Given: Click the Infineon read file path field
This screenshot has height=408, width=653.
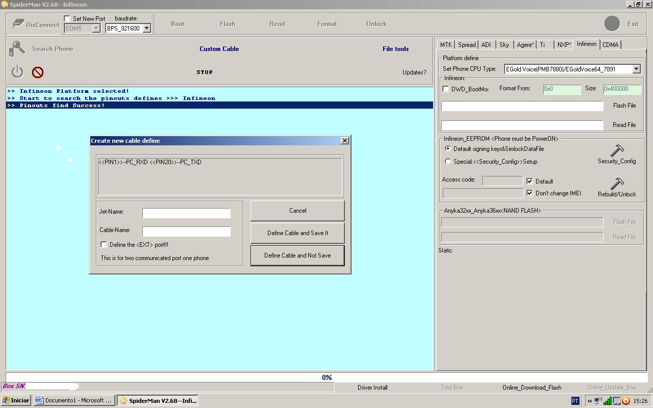Looking at the screenshot, I should click(522, 125).
